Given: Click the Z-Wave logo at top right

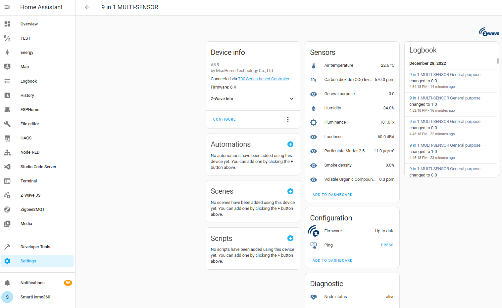Looking at the screenshot, I should pos(488,32).
